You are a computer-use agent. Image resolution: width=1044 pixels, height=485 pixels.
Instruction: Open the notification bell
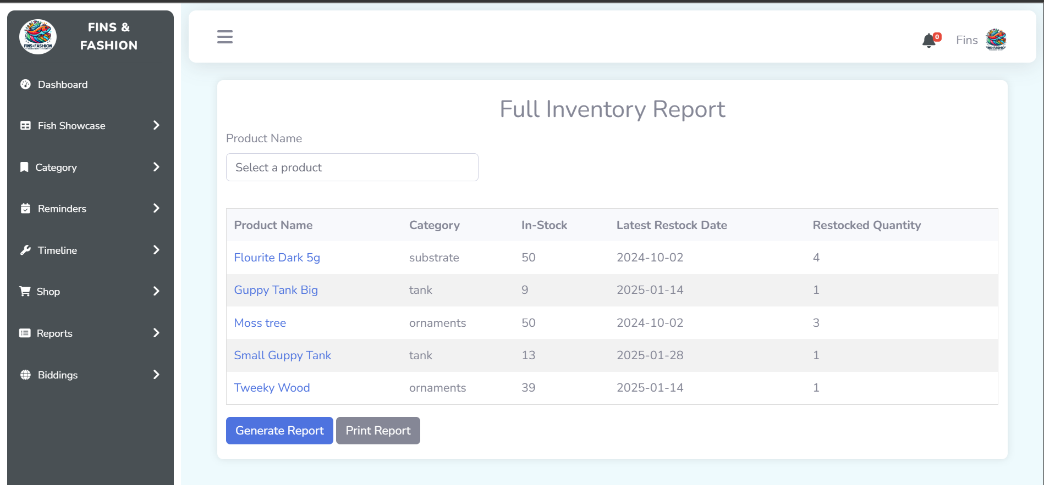929,40
